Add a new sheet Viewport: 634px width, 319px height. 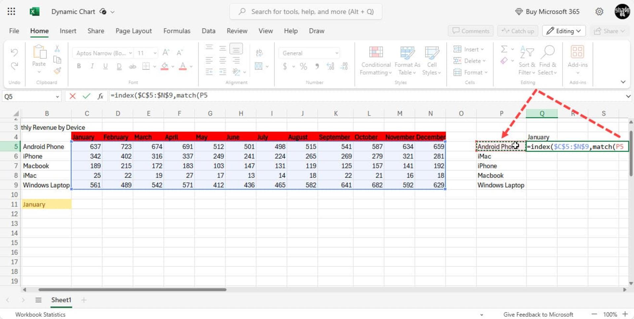(84, 300)
